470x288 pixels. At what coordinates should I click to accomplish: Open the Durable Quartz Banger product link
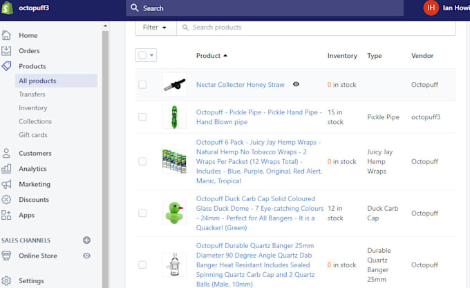(255, 265)
